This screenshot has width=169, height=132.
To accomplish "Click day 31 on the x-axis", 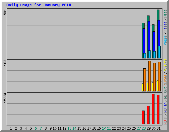I will tap(158, 128).
